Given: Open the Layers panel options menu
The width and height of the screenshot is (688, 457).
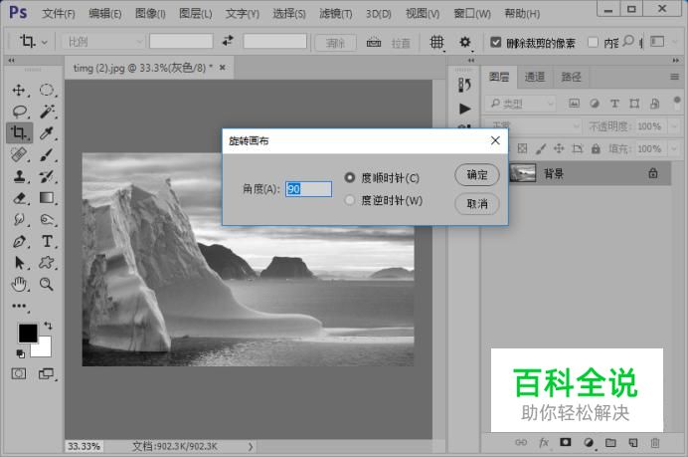Looking at the screenshot, I should [x=674, y=77].
